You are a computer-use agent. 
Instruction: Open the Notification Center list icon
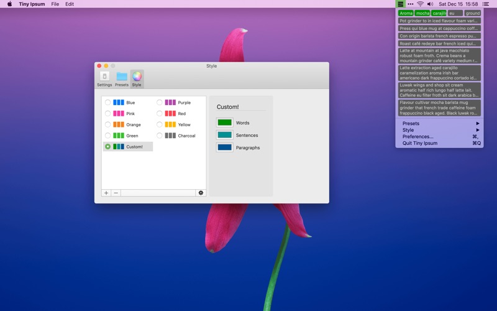tap(486, 4)
